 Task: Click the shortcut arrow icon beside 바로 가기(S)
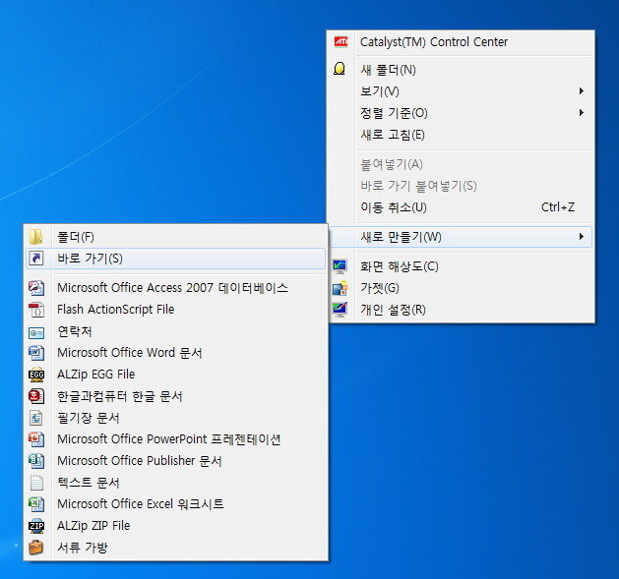(36, 259)
